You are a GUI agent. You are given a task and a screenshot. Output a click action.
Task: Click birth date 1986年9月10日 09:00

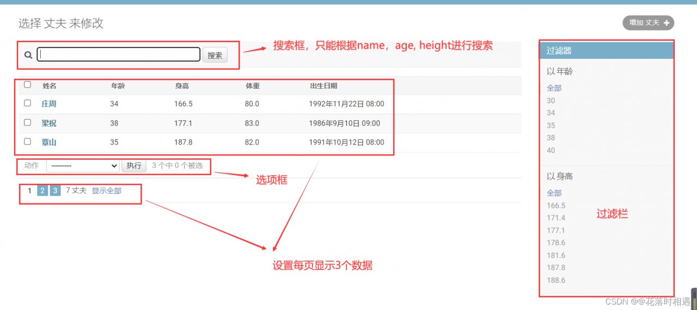[345, 123]
